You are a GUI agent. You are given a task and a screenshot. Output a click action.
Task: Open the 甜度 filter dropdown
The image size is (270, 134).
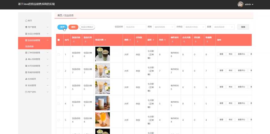pyautogui.click(x=224, y=27)
